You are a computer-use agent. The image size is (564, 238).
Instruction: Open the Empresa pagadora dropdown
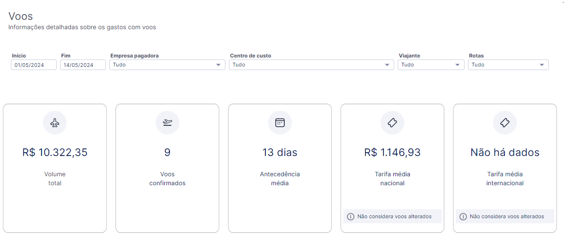167,65
